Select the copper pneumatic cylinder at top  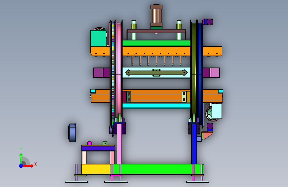pos(156,16)
